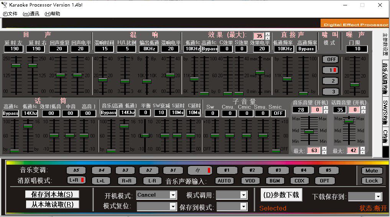Select the natural pitch button
Screen dimensions: 390x217
(200, 171)
